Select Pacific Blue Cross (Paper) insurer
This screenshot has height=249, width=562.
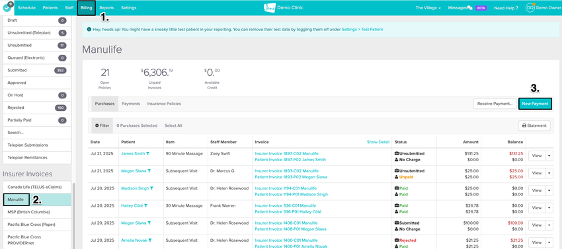tap(37, 225)
